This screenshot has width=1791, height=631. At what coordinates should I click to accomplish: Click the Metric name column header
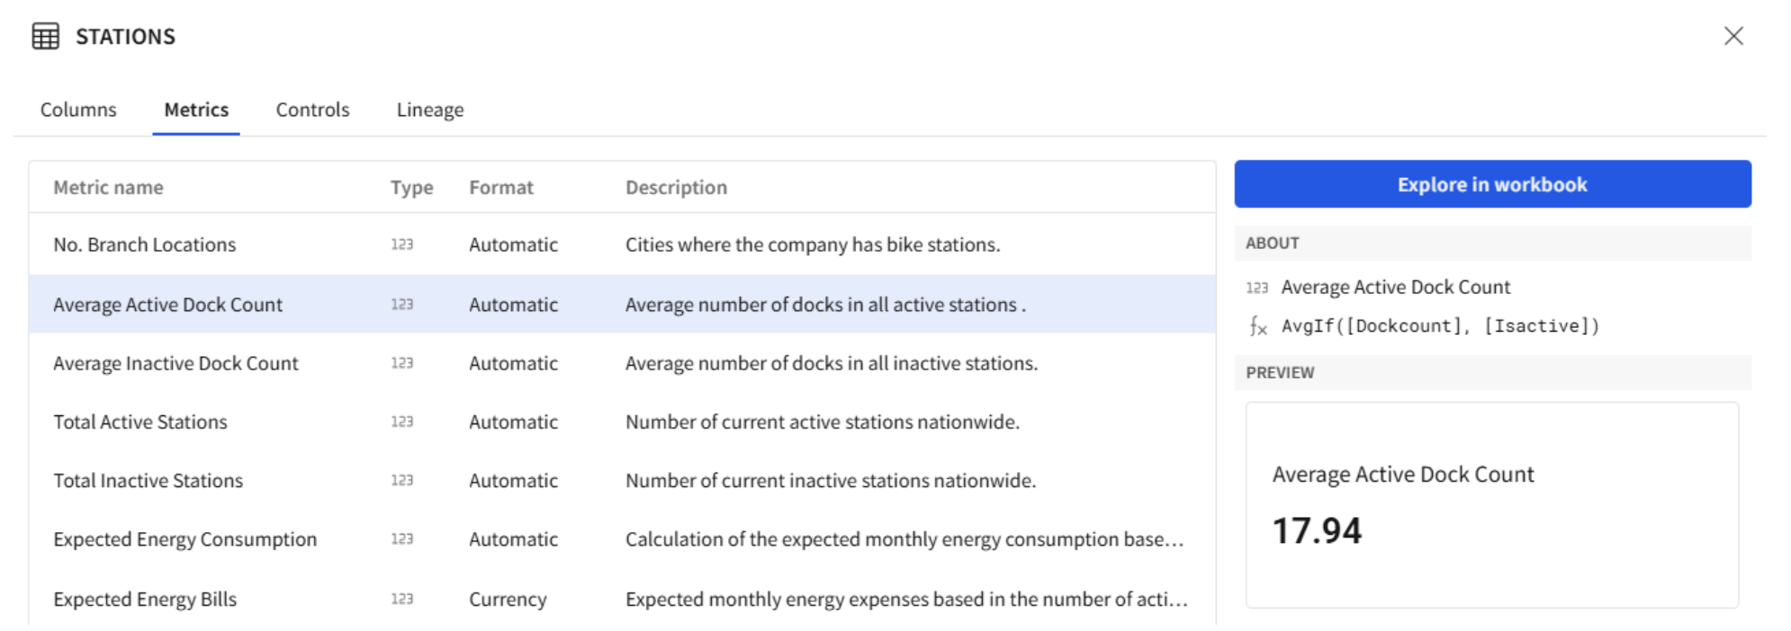[x=107, y=186]
